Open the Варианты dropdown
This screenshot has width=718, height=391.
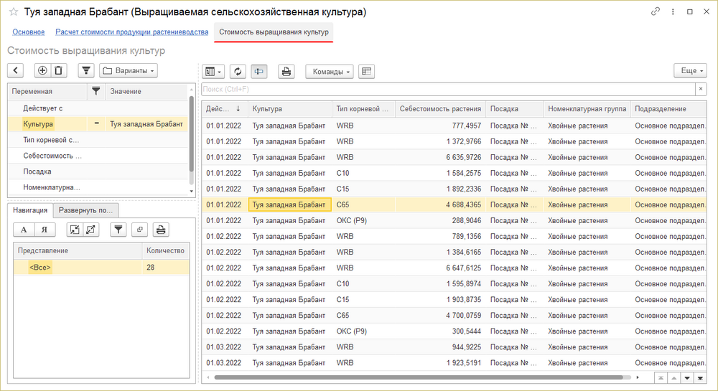(128, 70)
